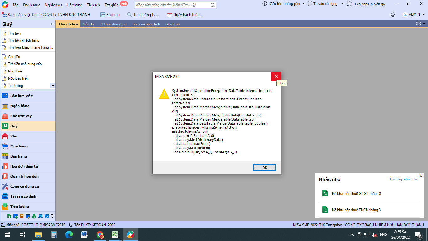Open the Hệ thống menu

click(x=75, y=5)
